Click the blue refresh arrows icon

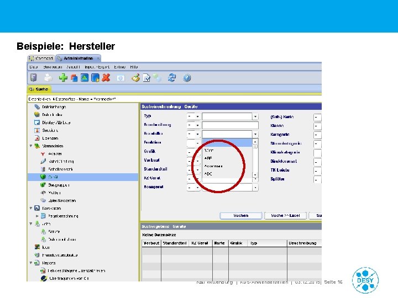coord(172,78)
